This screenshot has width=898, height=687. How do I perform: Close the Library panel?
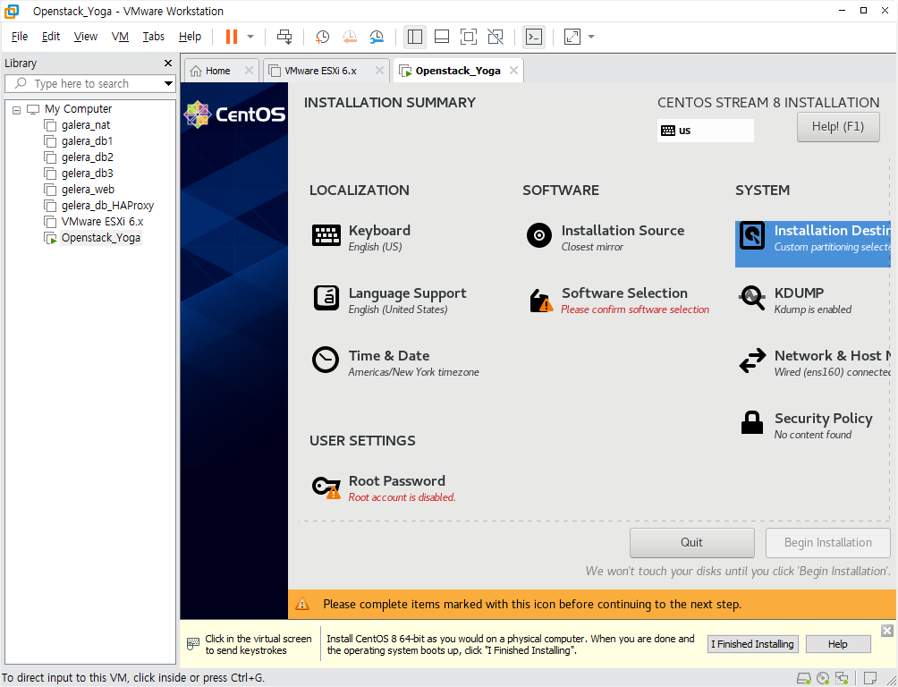168,63
